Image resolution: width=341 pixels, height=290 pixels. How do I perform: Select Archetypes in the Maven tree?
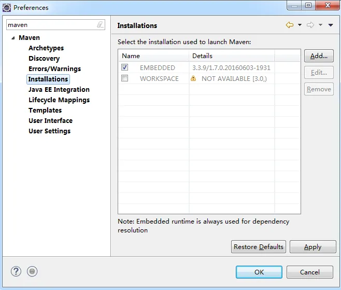(x=46, y=48)
